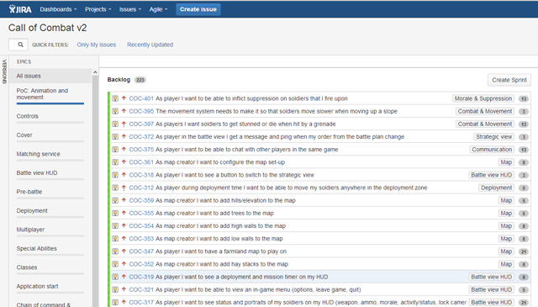Open the Issues dropdown menu
538x307 pixels.
130,9
